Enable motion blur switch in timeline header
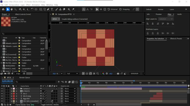Image resolution: width=190 pixels, height=106 pixels. tap(73, 82)
